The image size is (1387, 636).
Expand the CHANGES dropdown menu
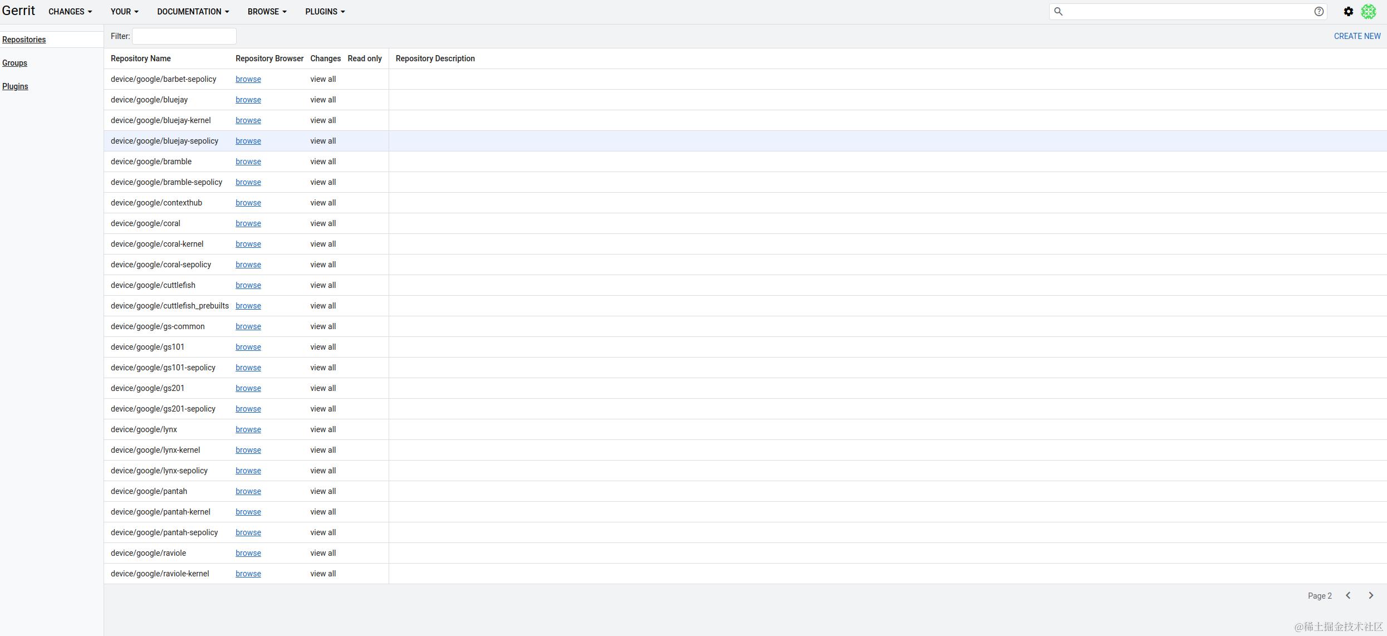click(x=70, y=11)
